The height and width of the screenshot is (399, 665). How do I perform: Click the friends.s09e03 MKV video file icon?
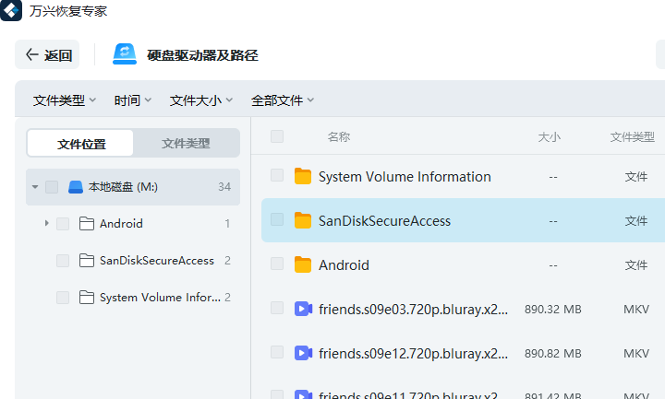point(303,310)
